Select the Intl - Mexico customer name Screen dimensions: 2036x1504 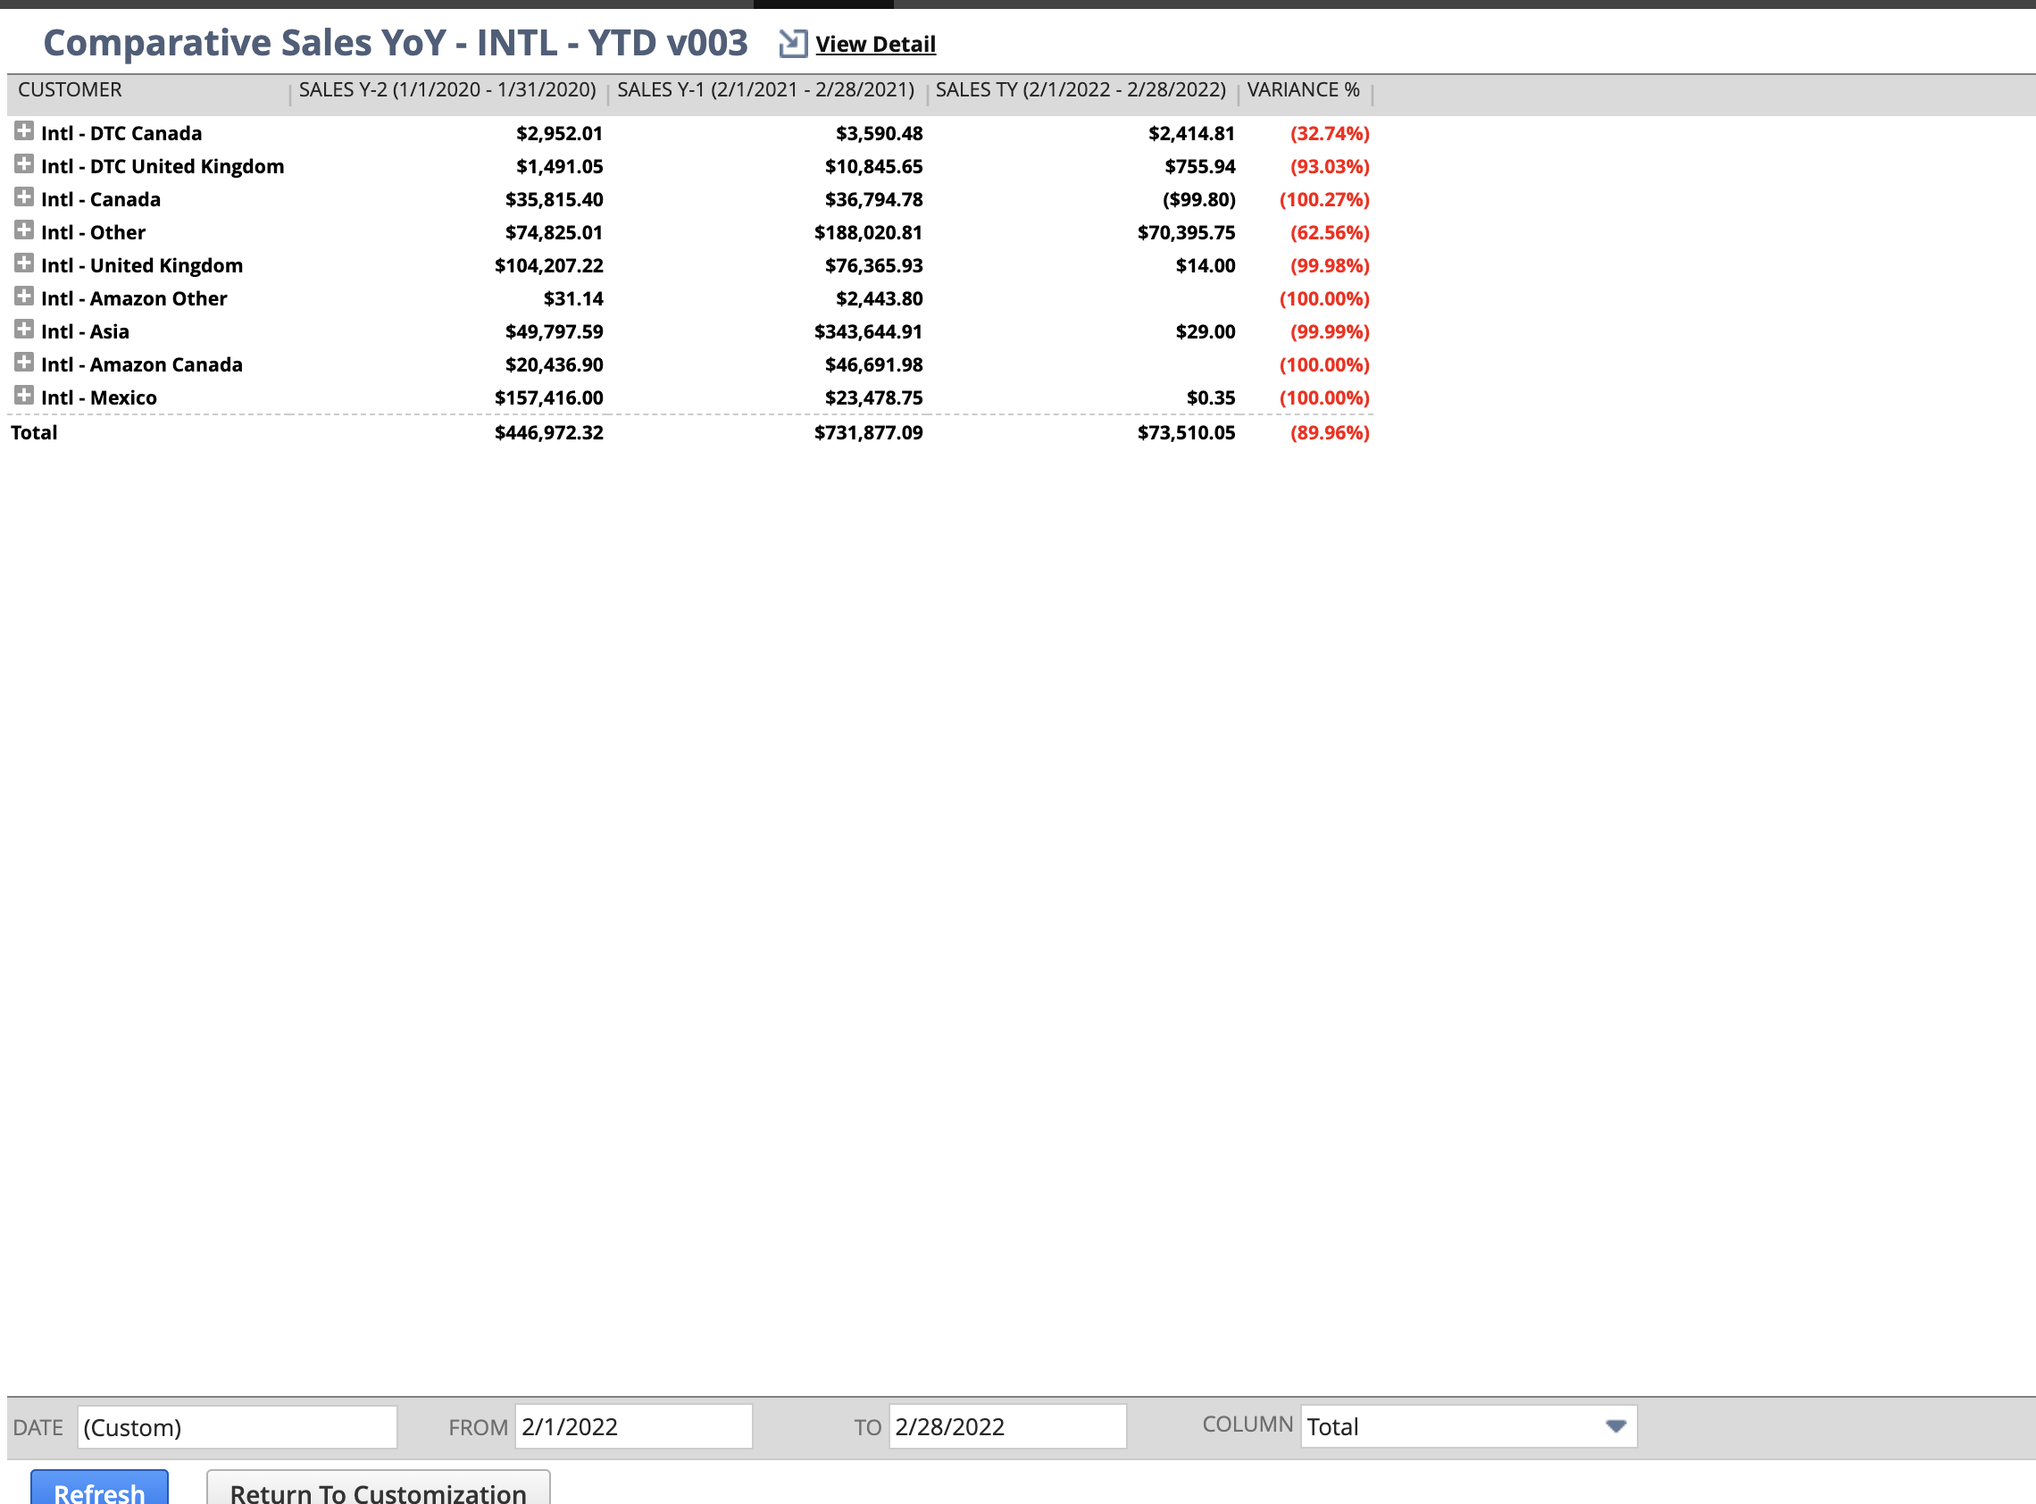tap(98, 397)
